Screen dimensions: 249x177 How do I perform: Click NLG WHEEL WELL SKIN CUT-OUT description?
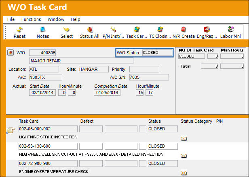pyautogui.click(x=91, y=154)
